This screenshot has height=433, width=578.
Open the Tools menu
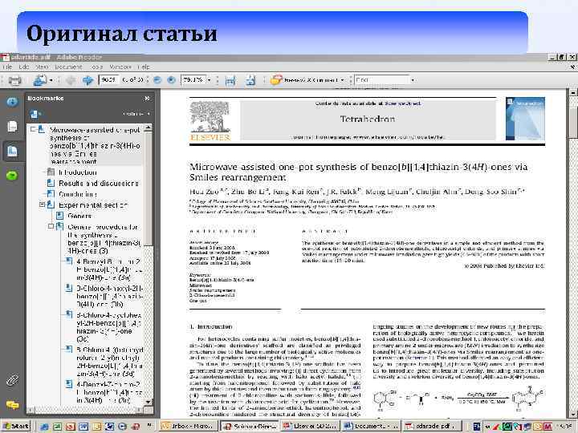click(x=96, y=67)
